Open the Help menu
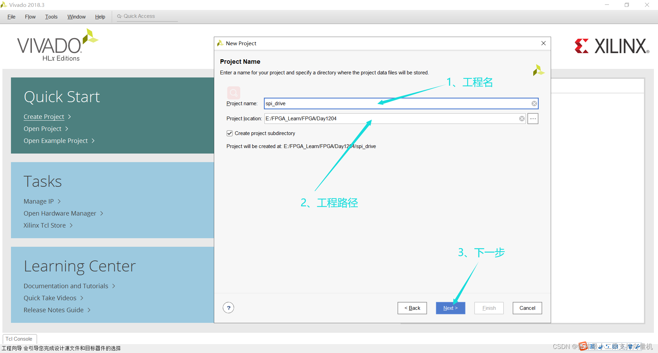The height and width of the screenshot is (353, 658). pos(100,17)
